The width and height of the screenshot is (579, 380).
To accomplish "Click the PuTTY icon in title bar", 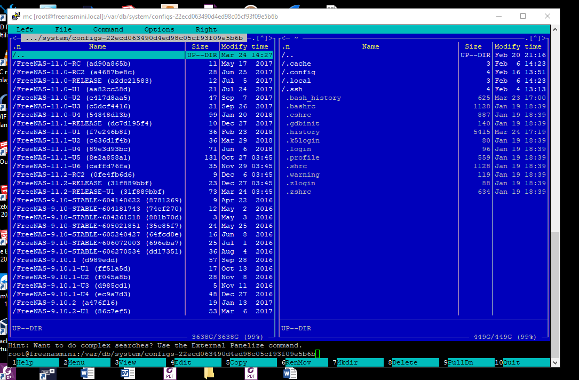I will pyautogui.click(x=16, y=16).
